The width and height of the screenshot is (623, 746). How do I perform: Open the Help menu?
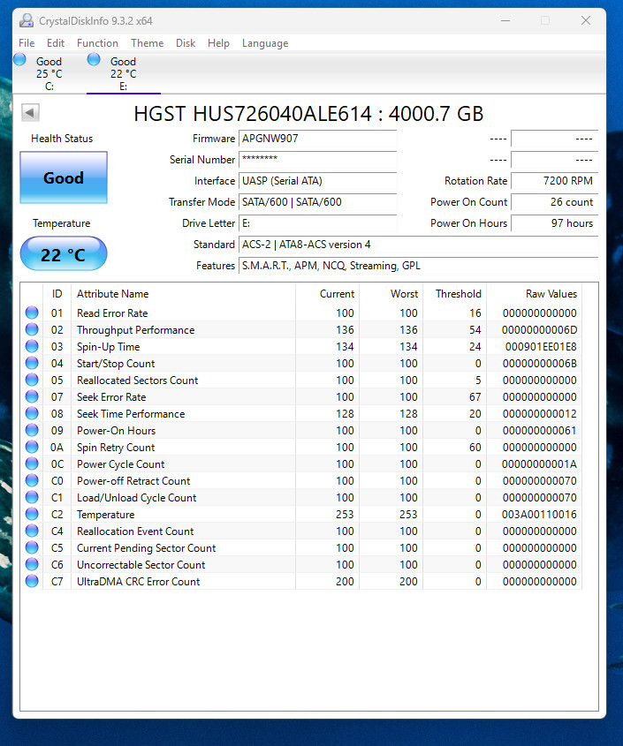tap(218, 43)
